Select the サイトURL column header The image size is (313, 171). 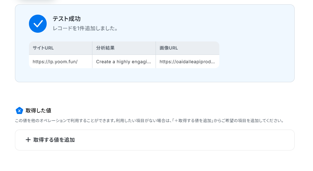click(43, 48)
